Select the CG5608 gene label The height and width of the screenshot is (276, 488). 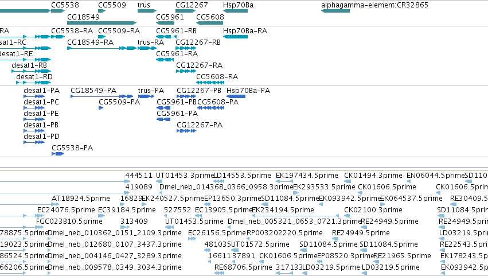point(210,17)
